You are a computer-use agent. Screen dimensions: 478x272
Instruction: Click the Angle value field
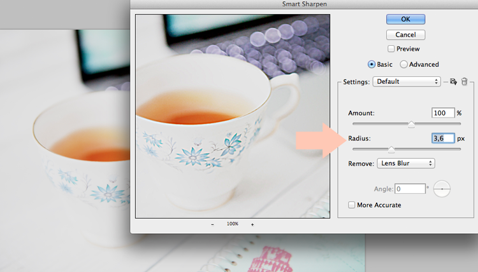click(x=410, y=189)
